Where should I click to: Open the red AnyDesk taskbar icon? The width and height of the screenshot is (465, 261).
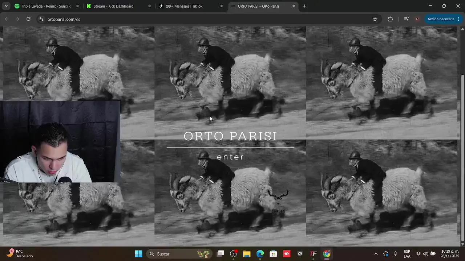coord(287,254)
